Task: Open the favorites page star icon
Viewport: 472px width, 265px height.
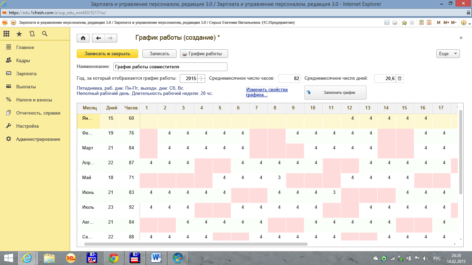Action: click(x=412, y=22)
